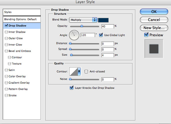Click the Size slider handle
Screen dimensions: 171x124
point(71,55)
